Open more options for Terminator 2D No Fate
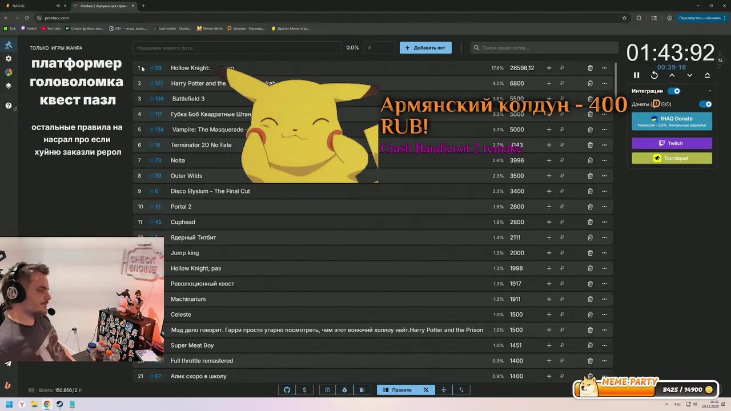731x411 pixels. coord(604,145)
